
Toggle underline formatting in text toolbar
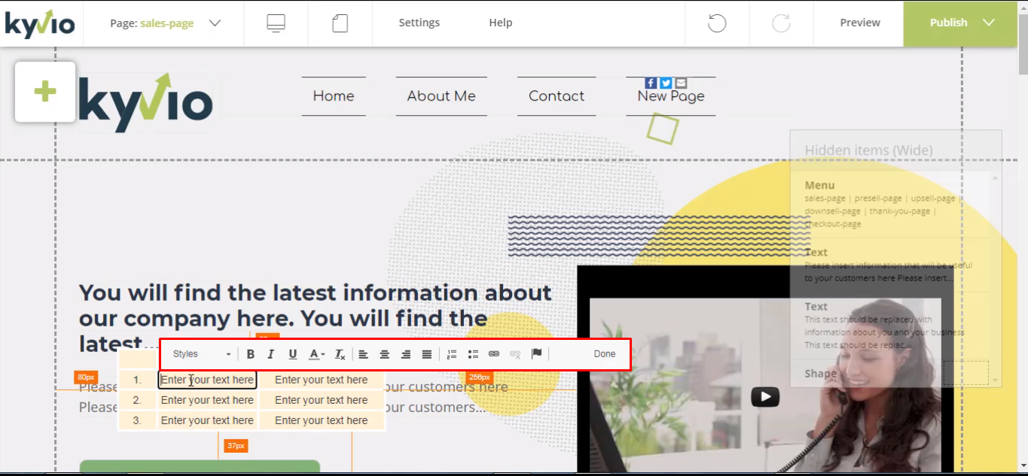[293, 354]
